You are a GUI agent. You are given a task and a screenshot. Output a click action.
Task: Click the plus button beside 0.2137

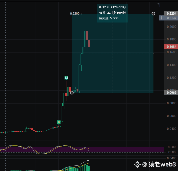point(162,18)
